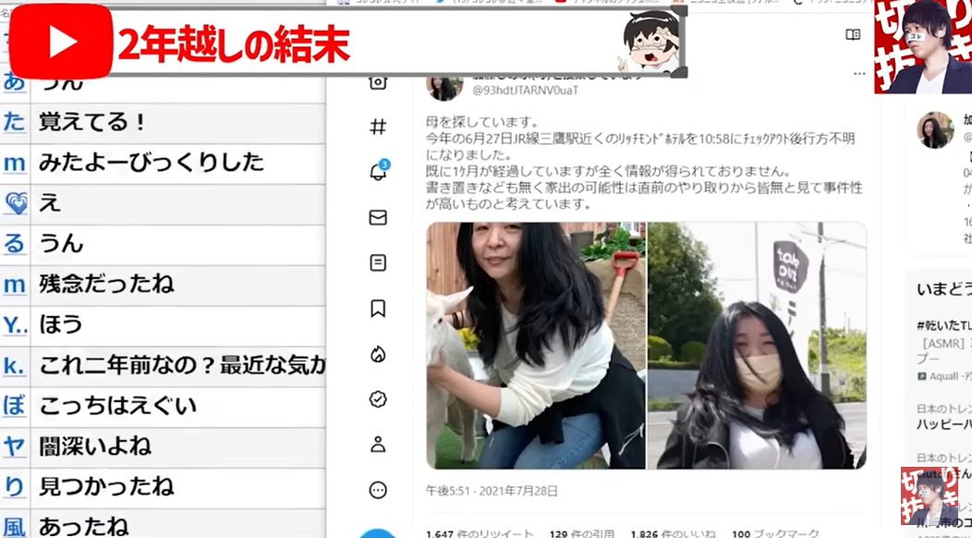Click the profile avatar in right sidebar
Image resolution: width=972 pixels, height=538 pixels.
(935, 130)
